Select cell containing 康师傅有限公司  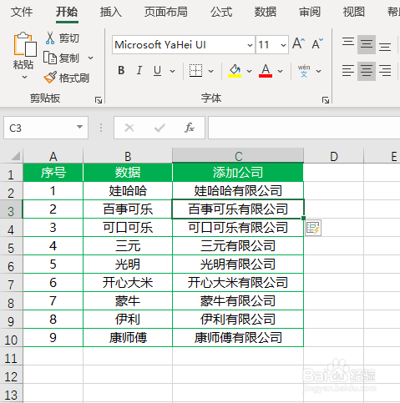238,337
